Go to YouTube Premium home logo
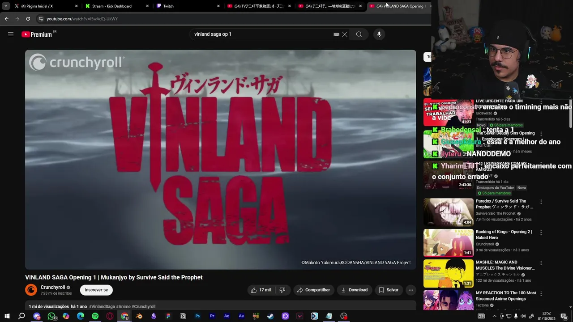 (37, 34)
